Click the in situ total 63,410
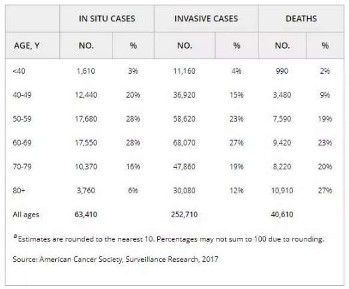The image size is (349, 289). click(x=86, y=215)
